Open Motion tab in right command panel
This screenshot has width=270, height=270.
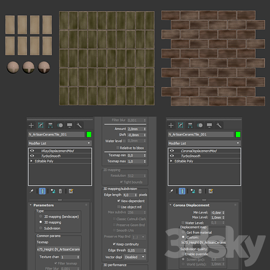click(x=200, y=125)
